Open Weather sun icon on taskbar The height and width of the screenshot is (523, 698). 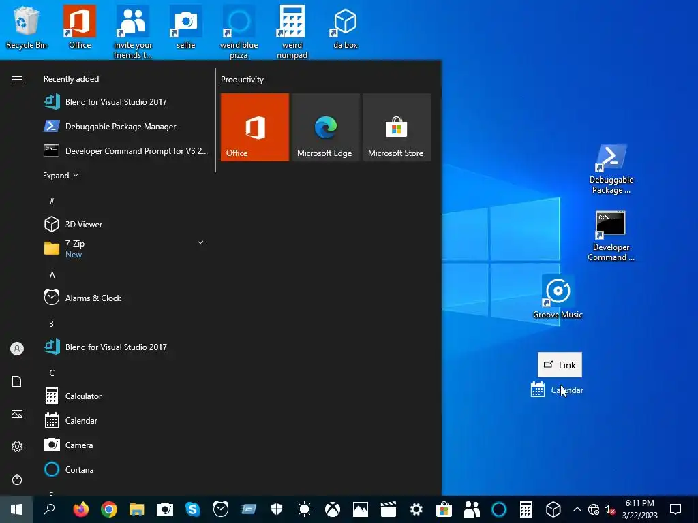pos(305,509)
